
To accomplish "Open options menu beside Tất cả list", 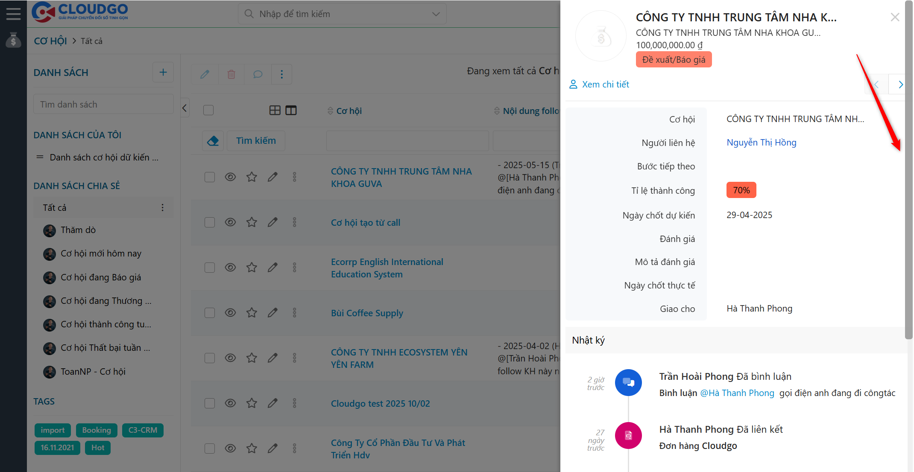I will pos(162,208).
